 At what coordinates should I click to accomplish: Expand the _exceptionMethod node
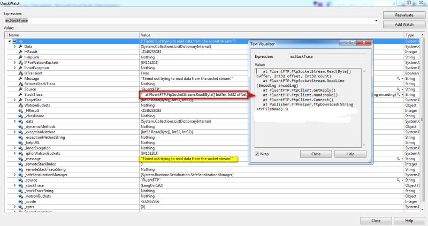[x=15, y=132]
